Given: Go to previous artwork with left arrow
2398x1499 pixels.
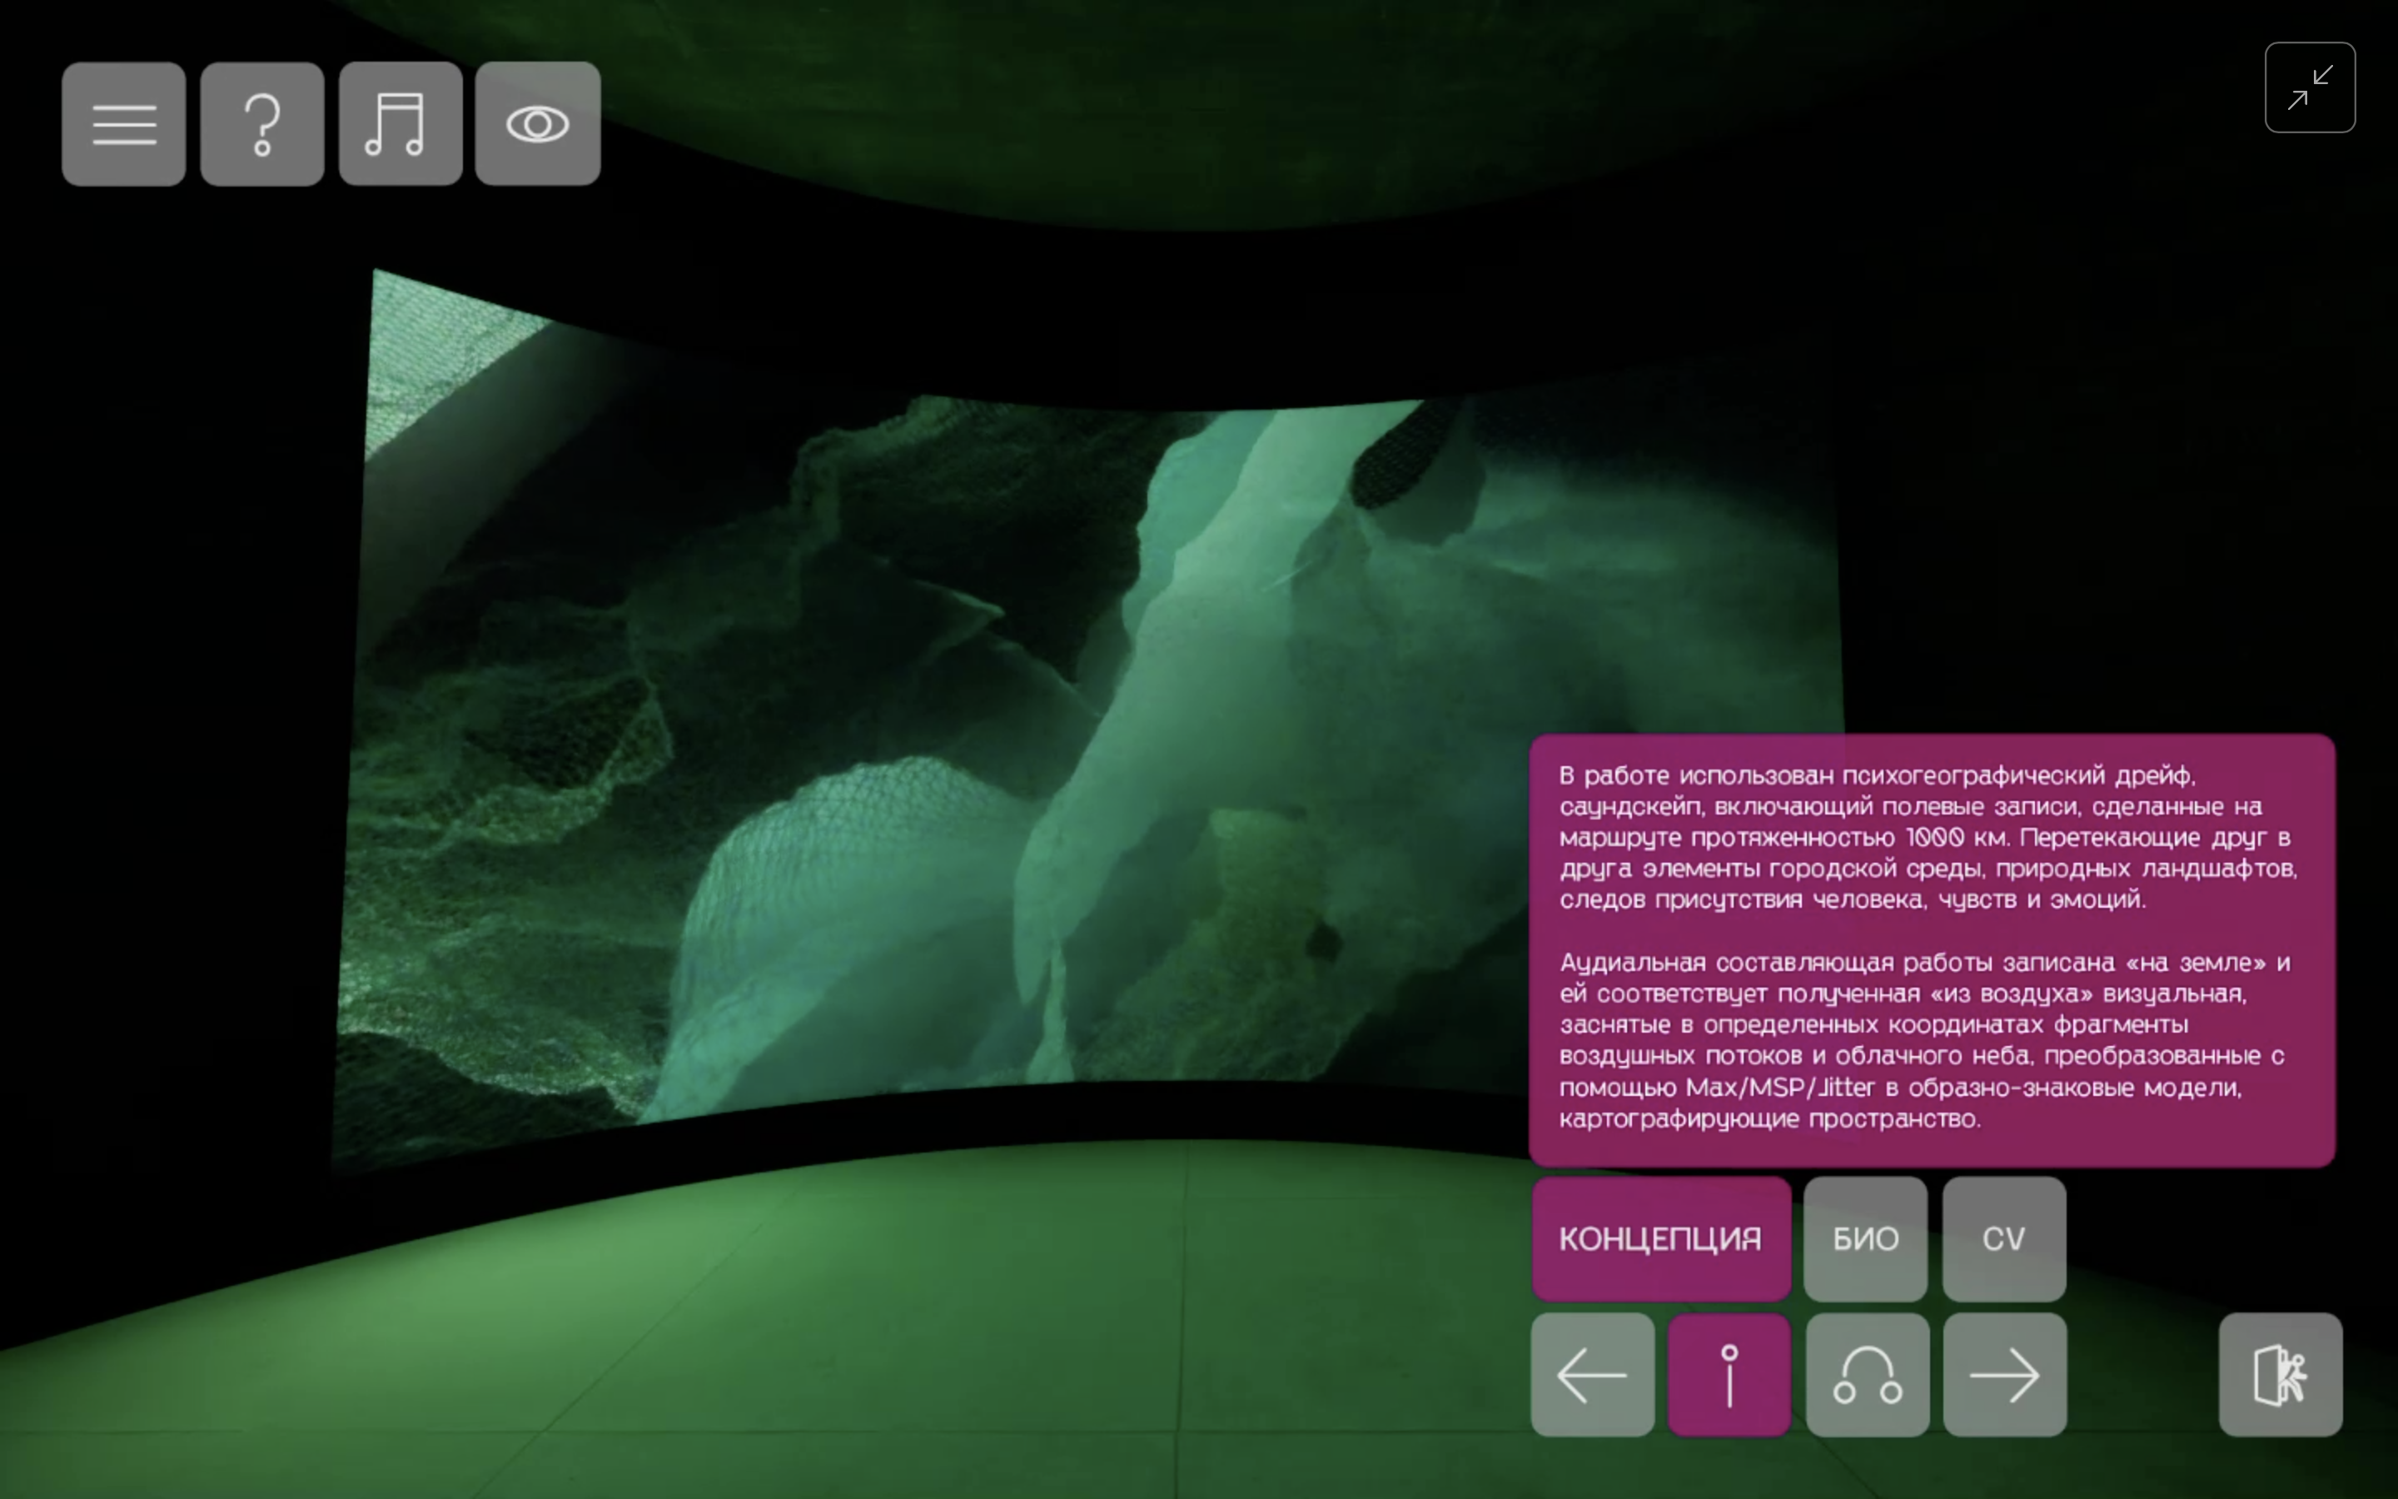Looking at the screenshot, I should click(1592, 1375).
